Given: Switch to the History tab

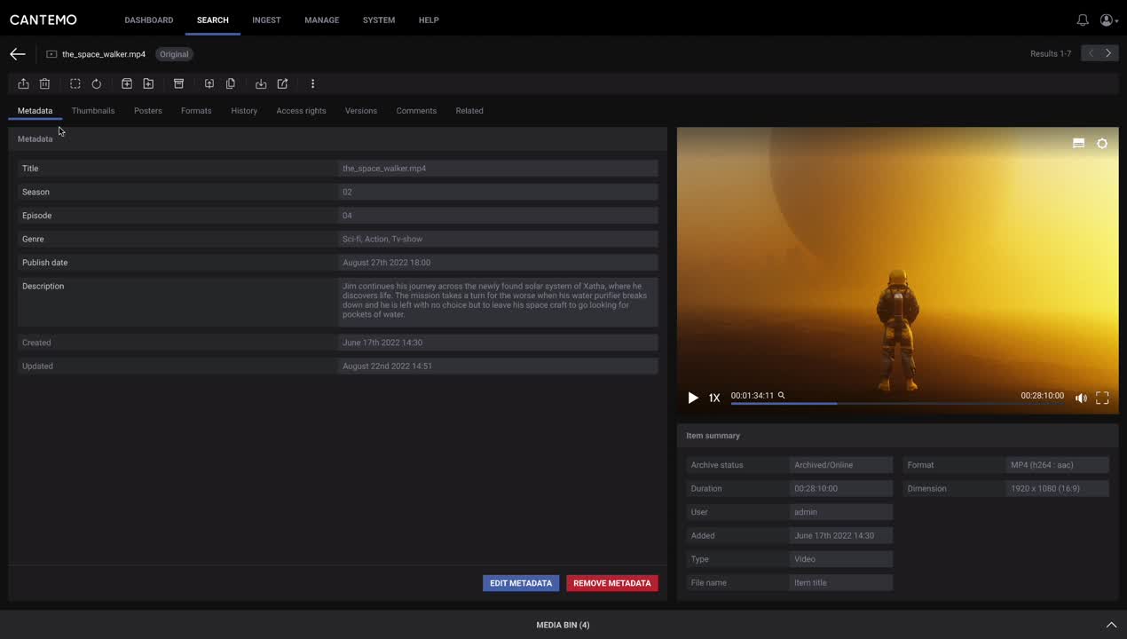Looking at the screenshot, I should point(244,111).
